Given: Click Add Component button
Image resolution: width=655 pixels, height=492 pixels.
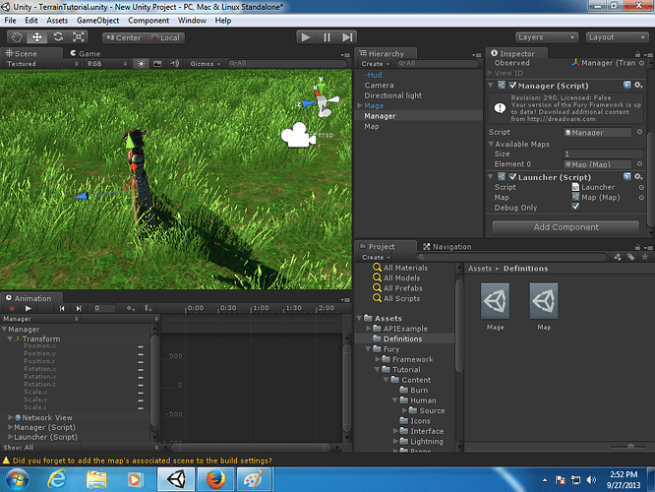Looking at the screenshot, I should [566, 227].
